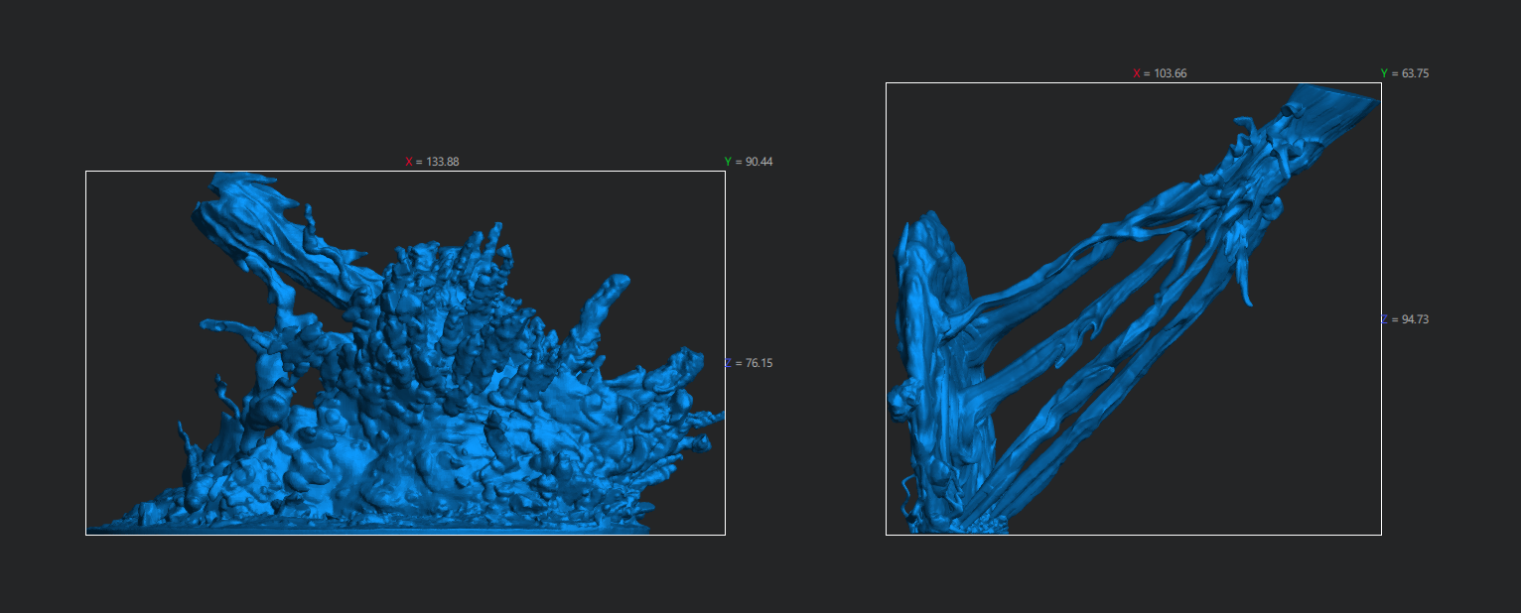Click the Y = 63.75 dimension label

(1405, 73)
